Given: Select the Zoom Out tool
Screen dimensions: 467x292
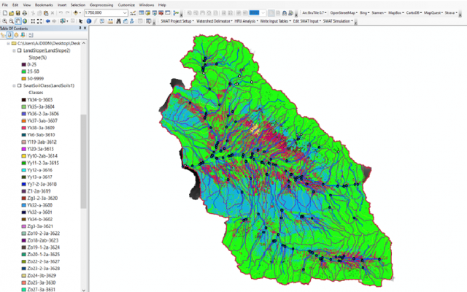Looking at the screenshot, I should point(12,21).
